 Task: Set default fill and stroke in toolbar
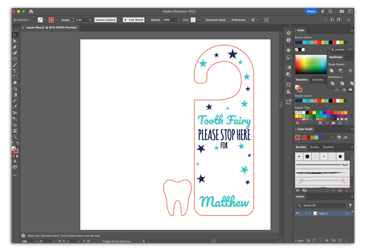[x=13, y=143]
